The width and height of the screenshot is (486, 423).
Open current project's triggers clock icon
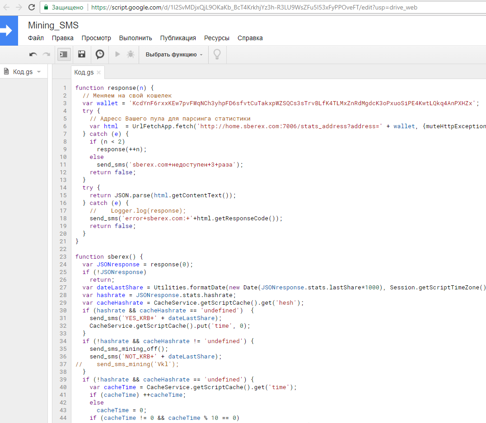(x=100, y=54)
